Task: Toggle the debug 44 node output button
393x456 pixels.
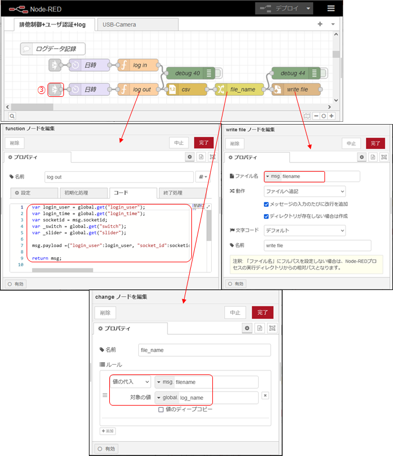Action: click(315, 73)
